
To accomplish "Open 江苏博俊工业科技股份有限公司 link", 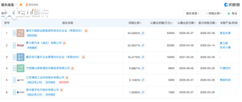I will coord(45,77).
